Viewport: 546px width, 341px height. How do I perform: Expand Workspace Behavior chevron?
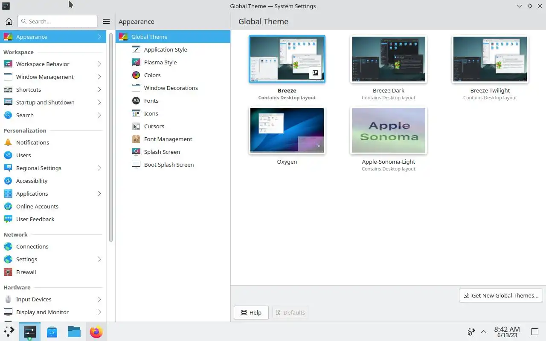pyautogui.click(x=99, y=64)
